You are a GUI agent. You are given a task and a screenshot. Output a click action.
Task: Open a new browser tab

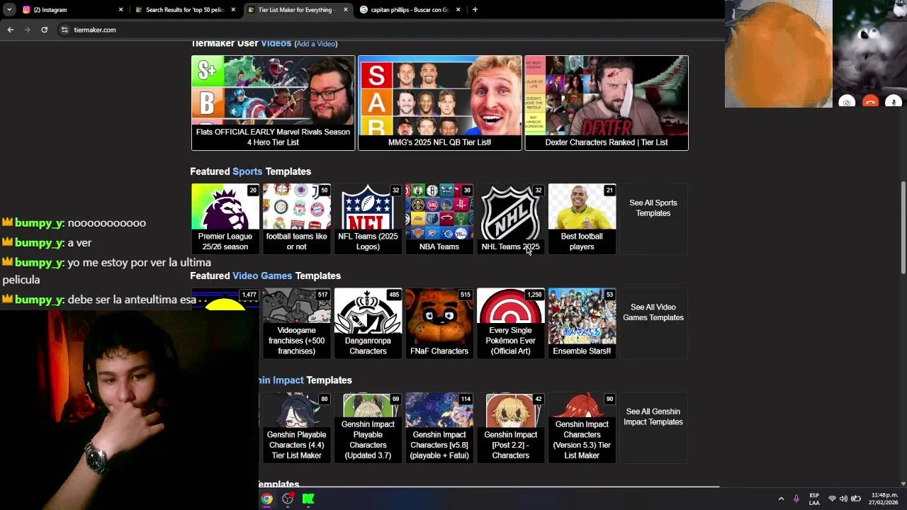point(475,10)
